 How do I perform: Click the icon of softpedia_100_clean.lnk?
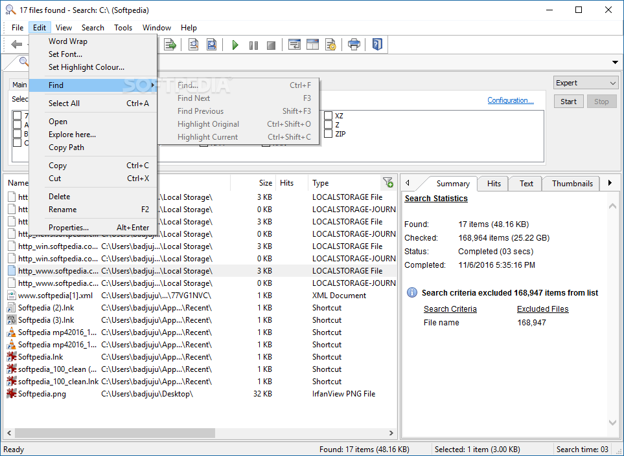click(x=12, y=382)
